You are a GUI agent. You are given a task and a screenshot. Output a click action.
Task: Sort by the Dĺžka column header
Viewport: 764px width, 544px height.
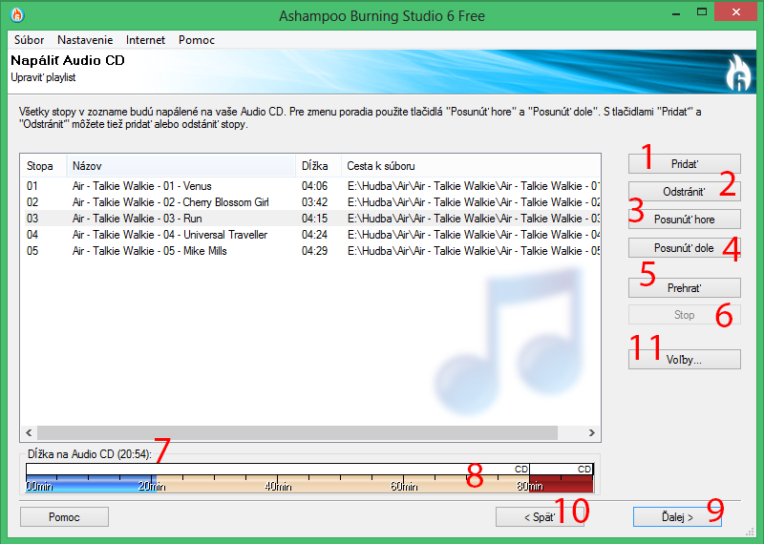(318, 166)
